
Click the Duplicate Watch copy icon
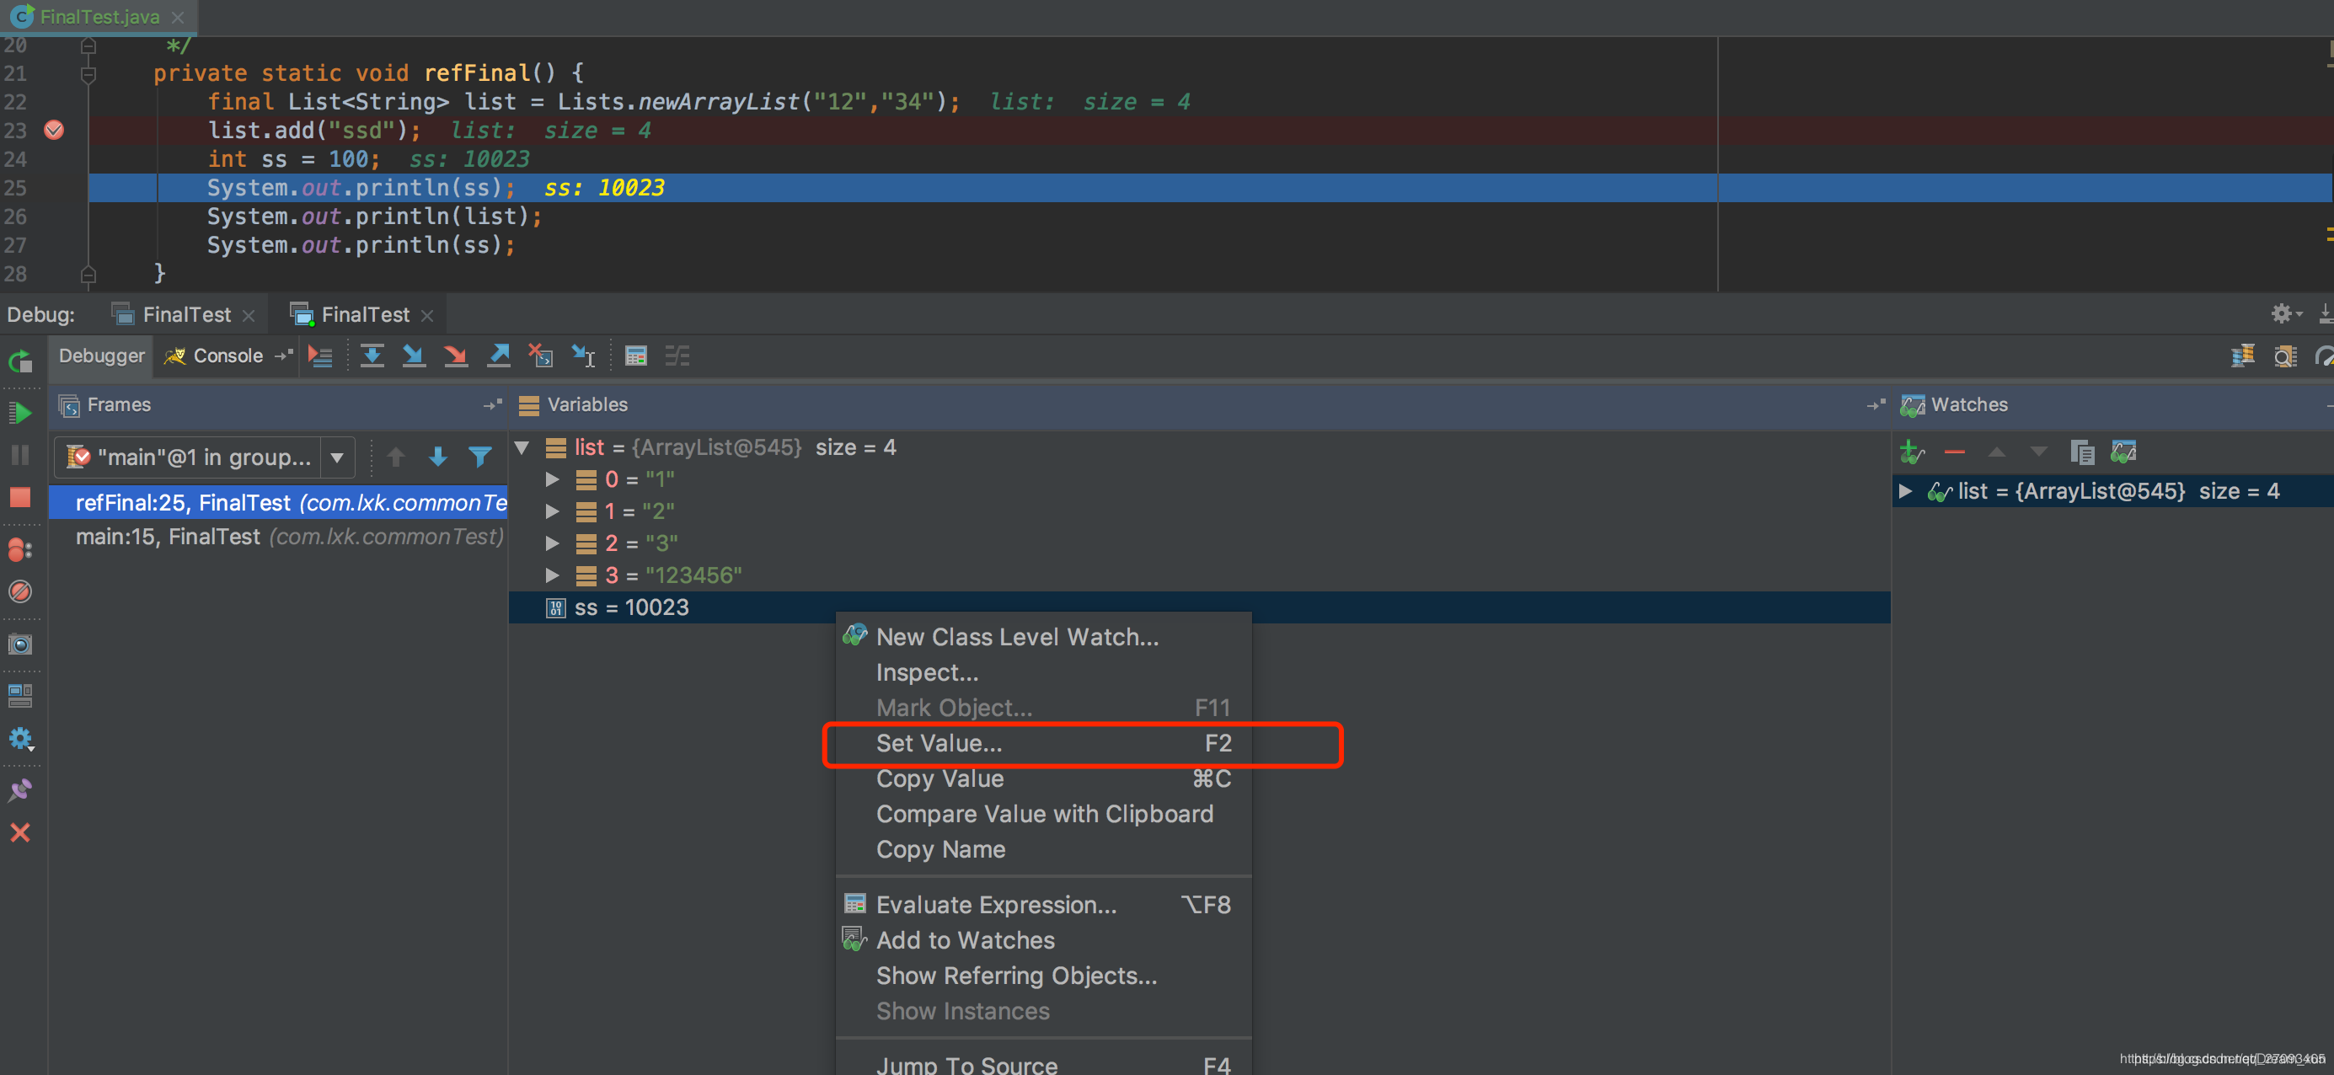tap(2081, 451)
